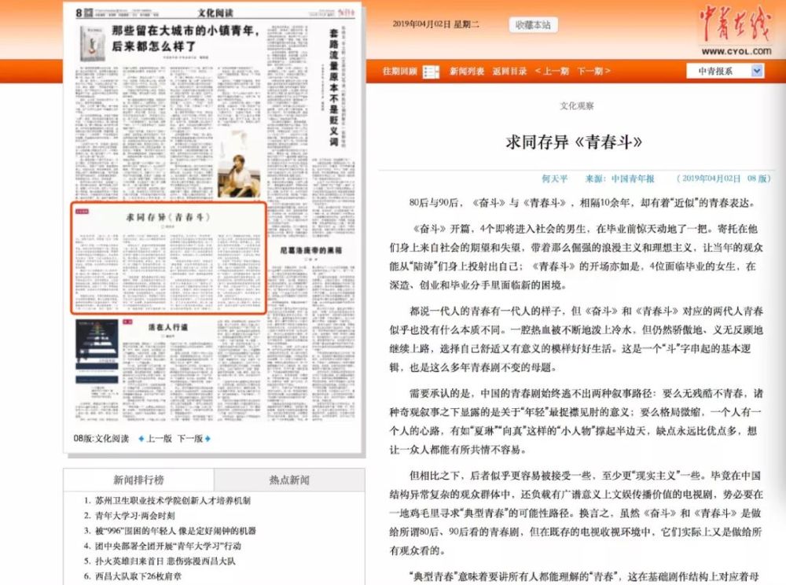
Task: Open the calendar icon beside 往期回顾
Action: (431, 72)
